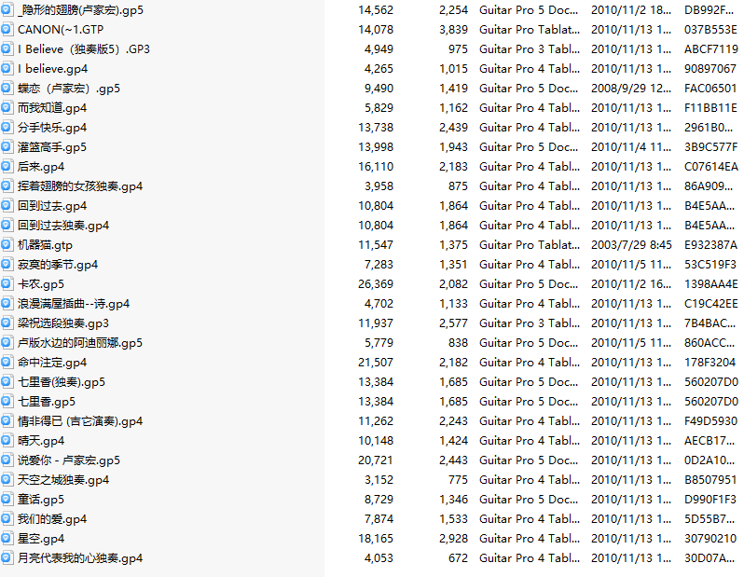Click the icon for 挥着翅膀的女孩独奏.gp4
Viewport: 744px width, 577px height.
click(x=7, y=186)
